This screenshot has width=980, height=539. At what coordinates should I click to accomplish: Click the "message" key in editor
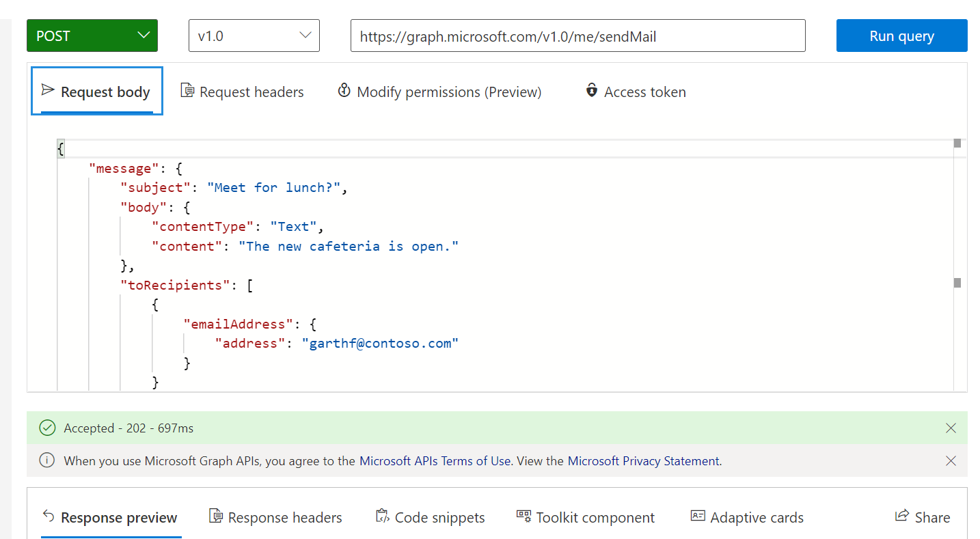tap(123, 168)
